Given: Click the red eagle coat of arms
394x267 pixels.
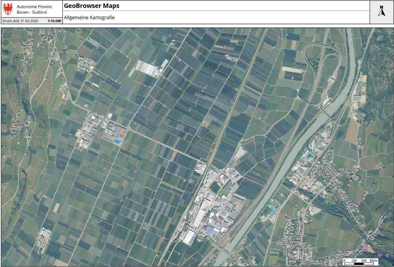Looking at the screenshot, I should coord(8,9).
